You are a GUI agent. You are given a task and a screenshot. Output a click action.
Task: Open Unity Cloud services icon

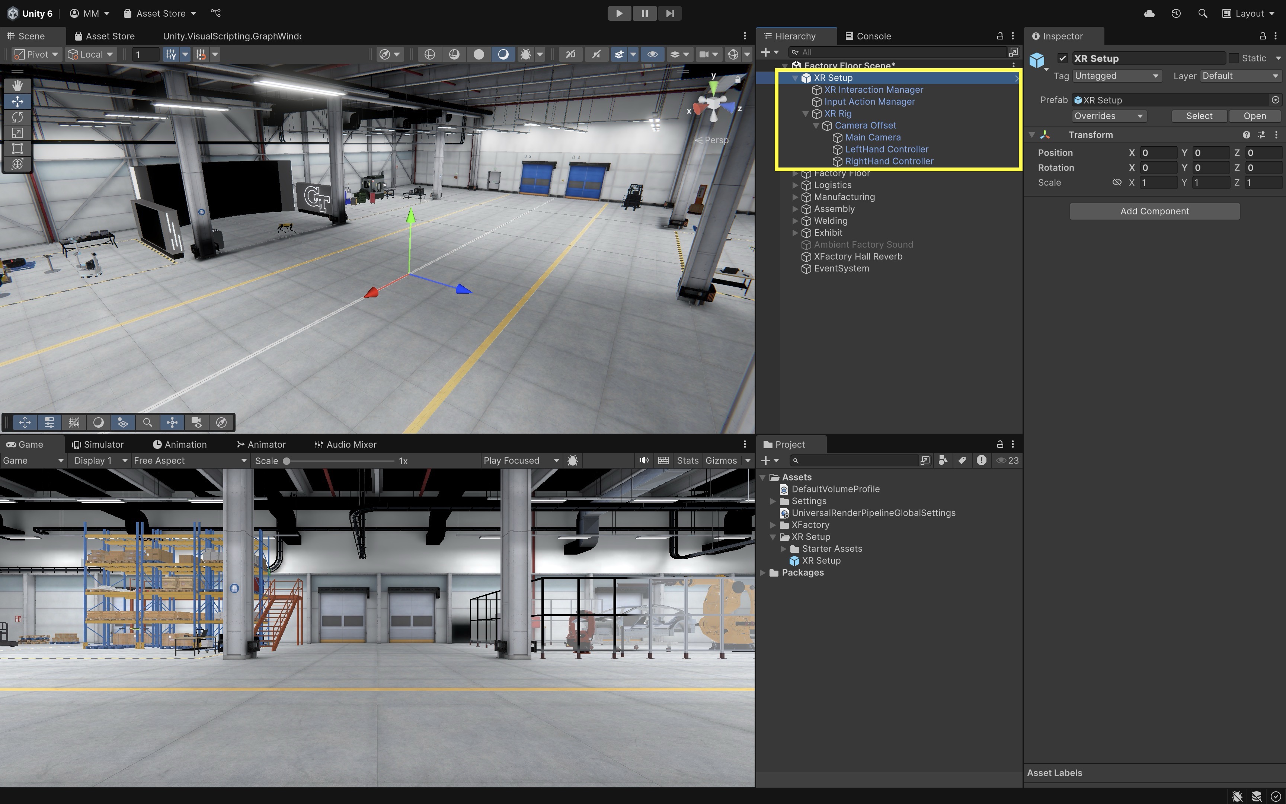coord(1149,13)
